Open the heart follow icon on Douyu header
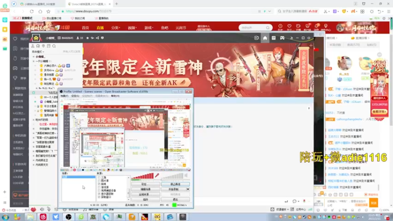This screenshot has width=393, height=221. tap(289, 26)
